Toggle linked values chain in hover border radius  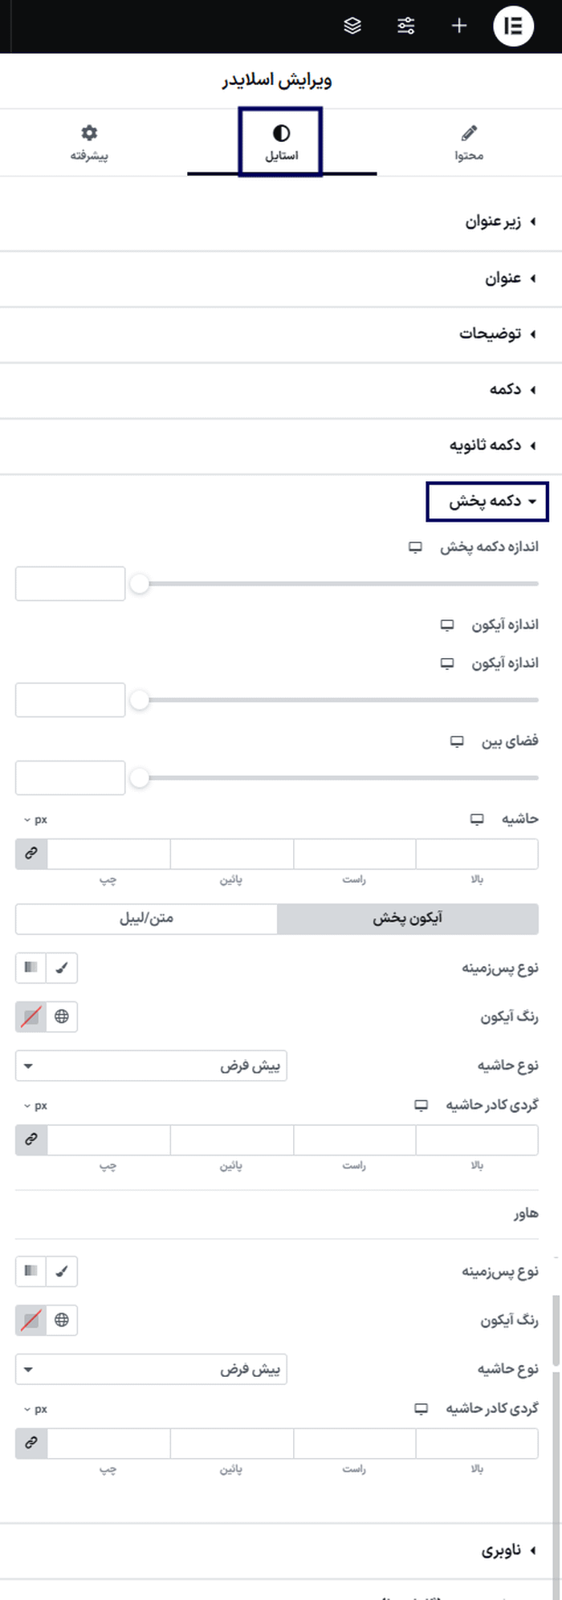31,1443
